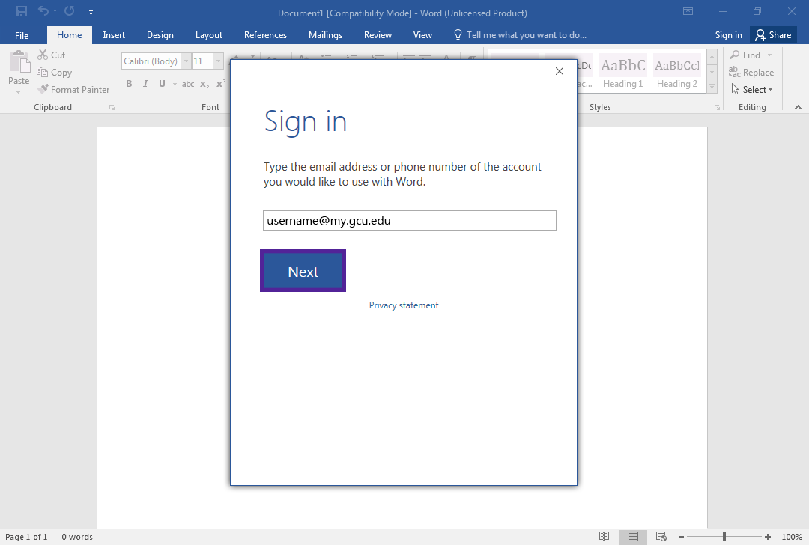Click the Tell me search box
The height and width of the screenshot is (545, 809).
pyautogui.click(x=527, y=35)
